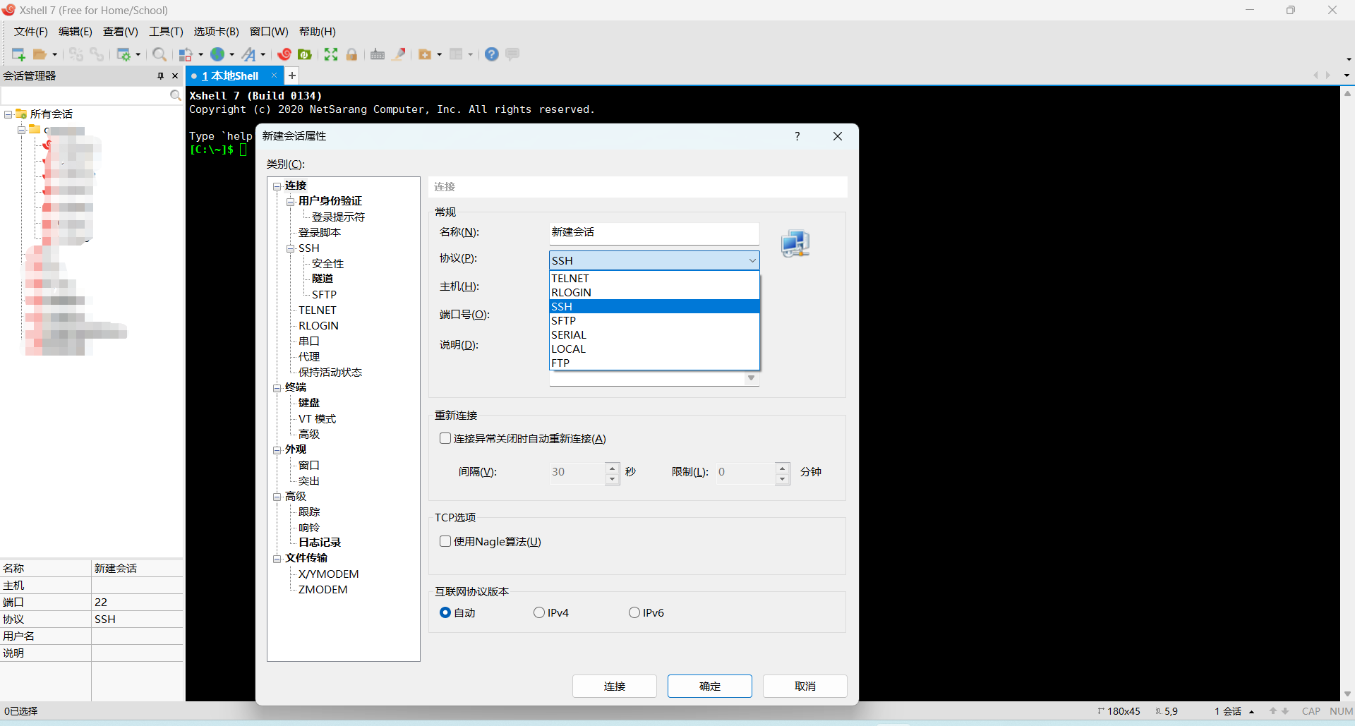The height and width of the screenshot is (726, 1355).
Task: Add a new tab with plus button
Action: [292, 75]
